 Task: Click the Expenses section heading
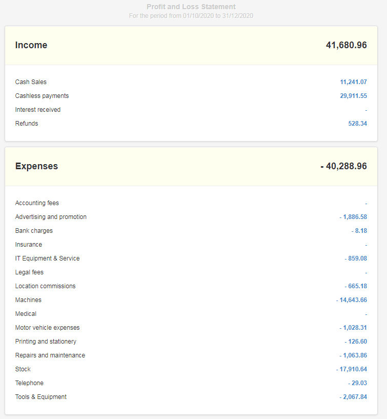point(36,166)
